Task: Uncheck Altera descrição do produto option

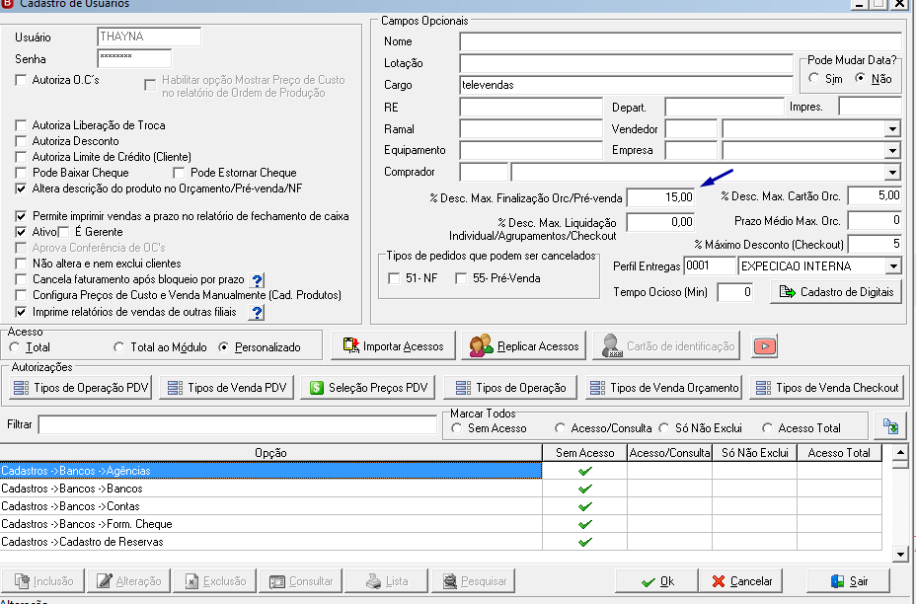Action: [21, 189]
